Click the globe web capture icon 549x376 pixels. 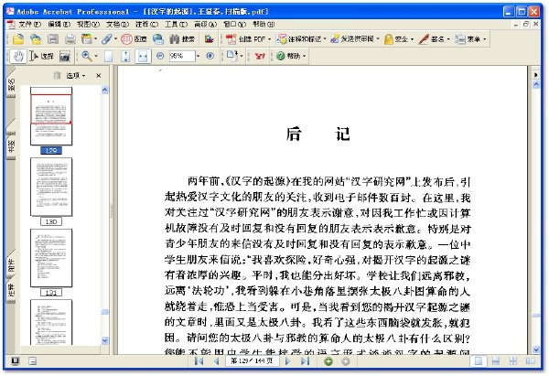(x=158, y=38)
